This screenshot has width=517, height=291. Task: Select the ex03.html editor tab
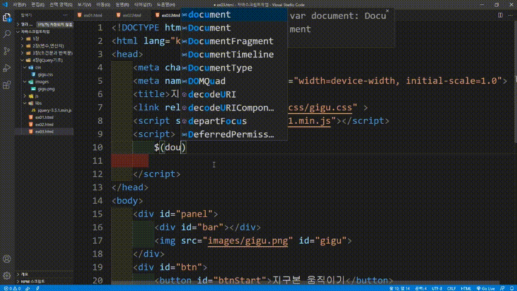point(167,15)
